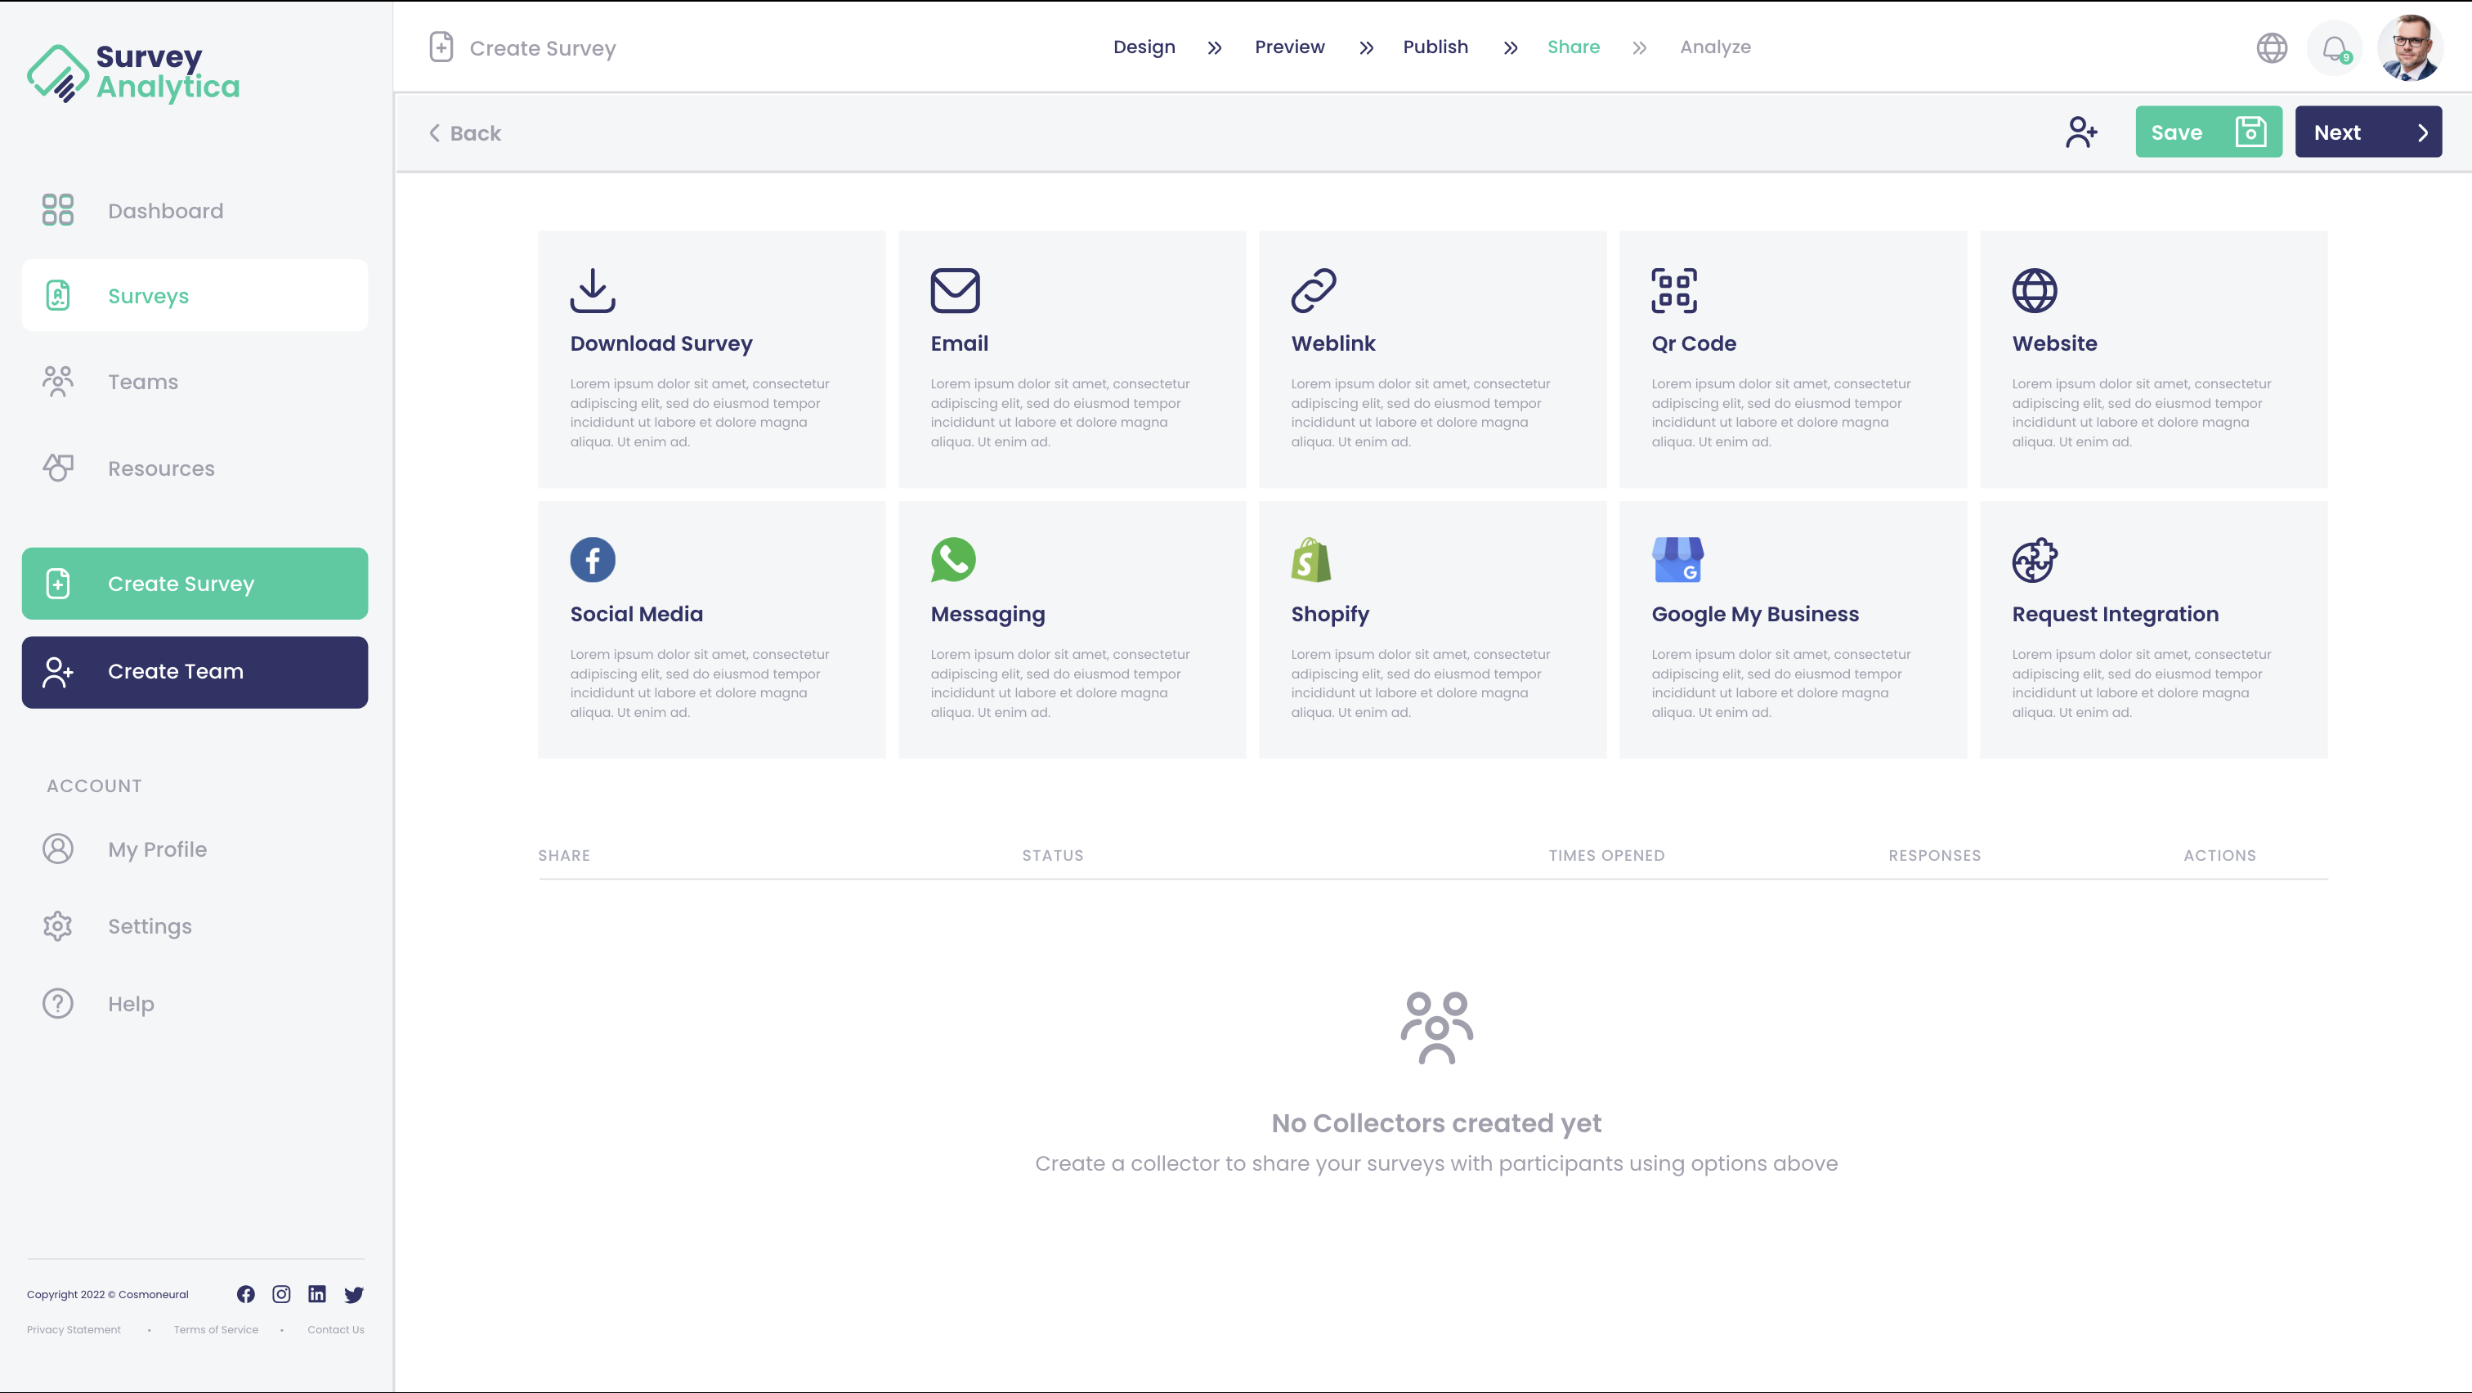The width and height of the screenshot is (2472, 1393).
Task: Open the Terms of Service link
Action: (x=216, y=1330)
